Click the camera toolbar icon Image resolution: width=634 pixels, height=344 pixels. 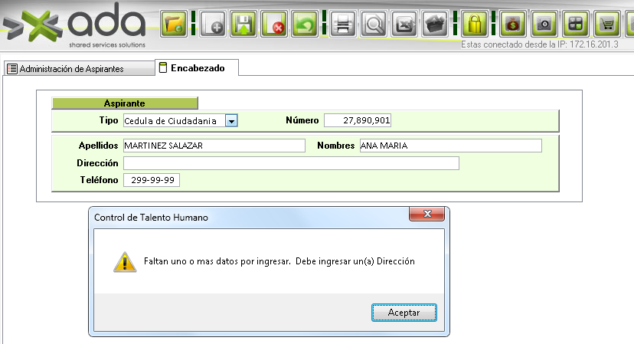coord(544,24)
